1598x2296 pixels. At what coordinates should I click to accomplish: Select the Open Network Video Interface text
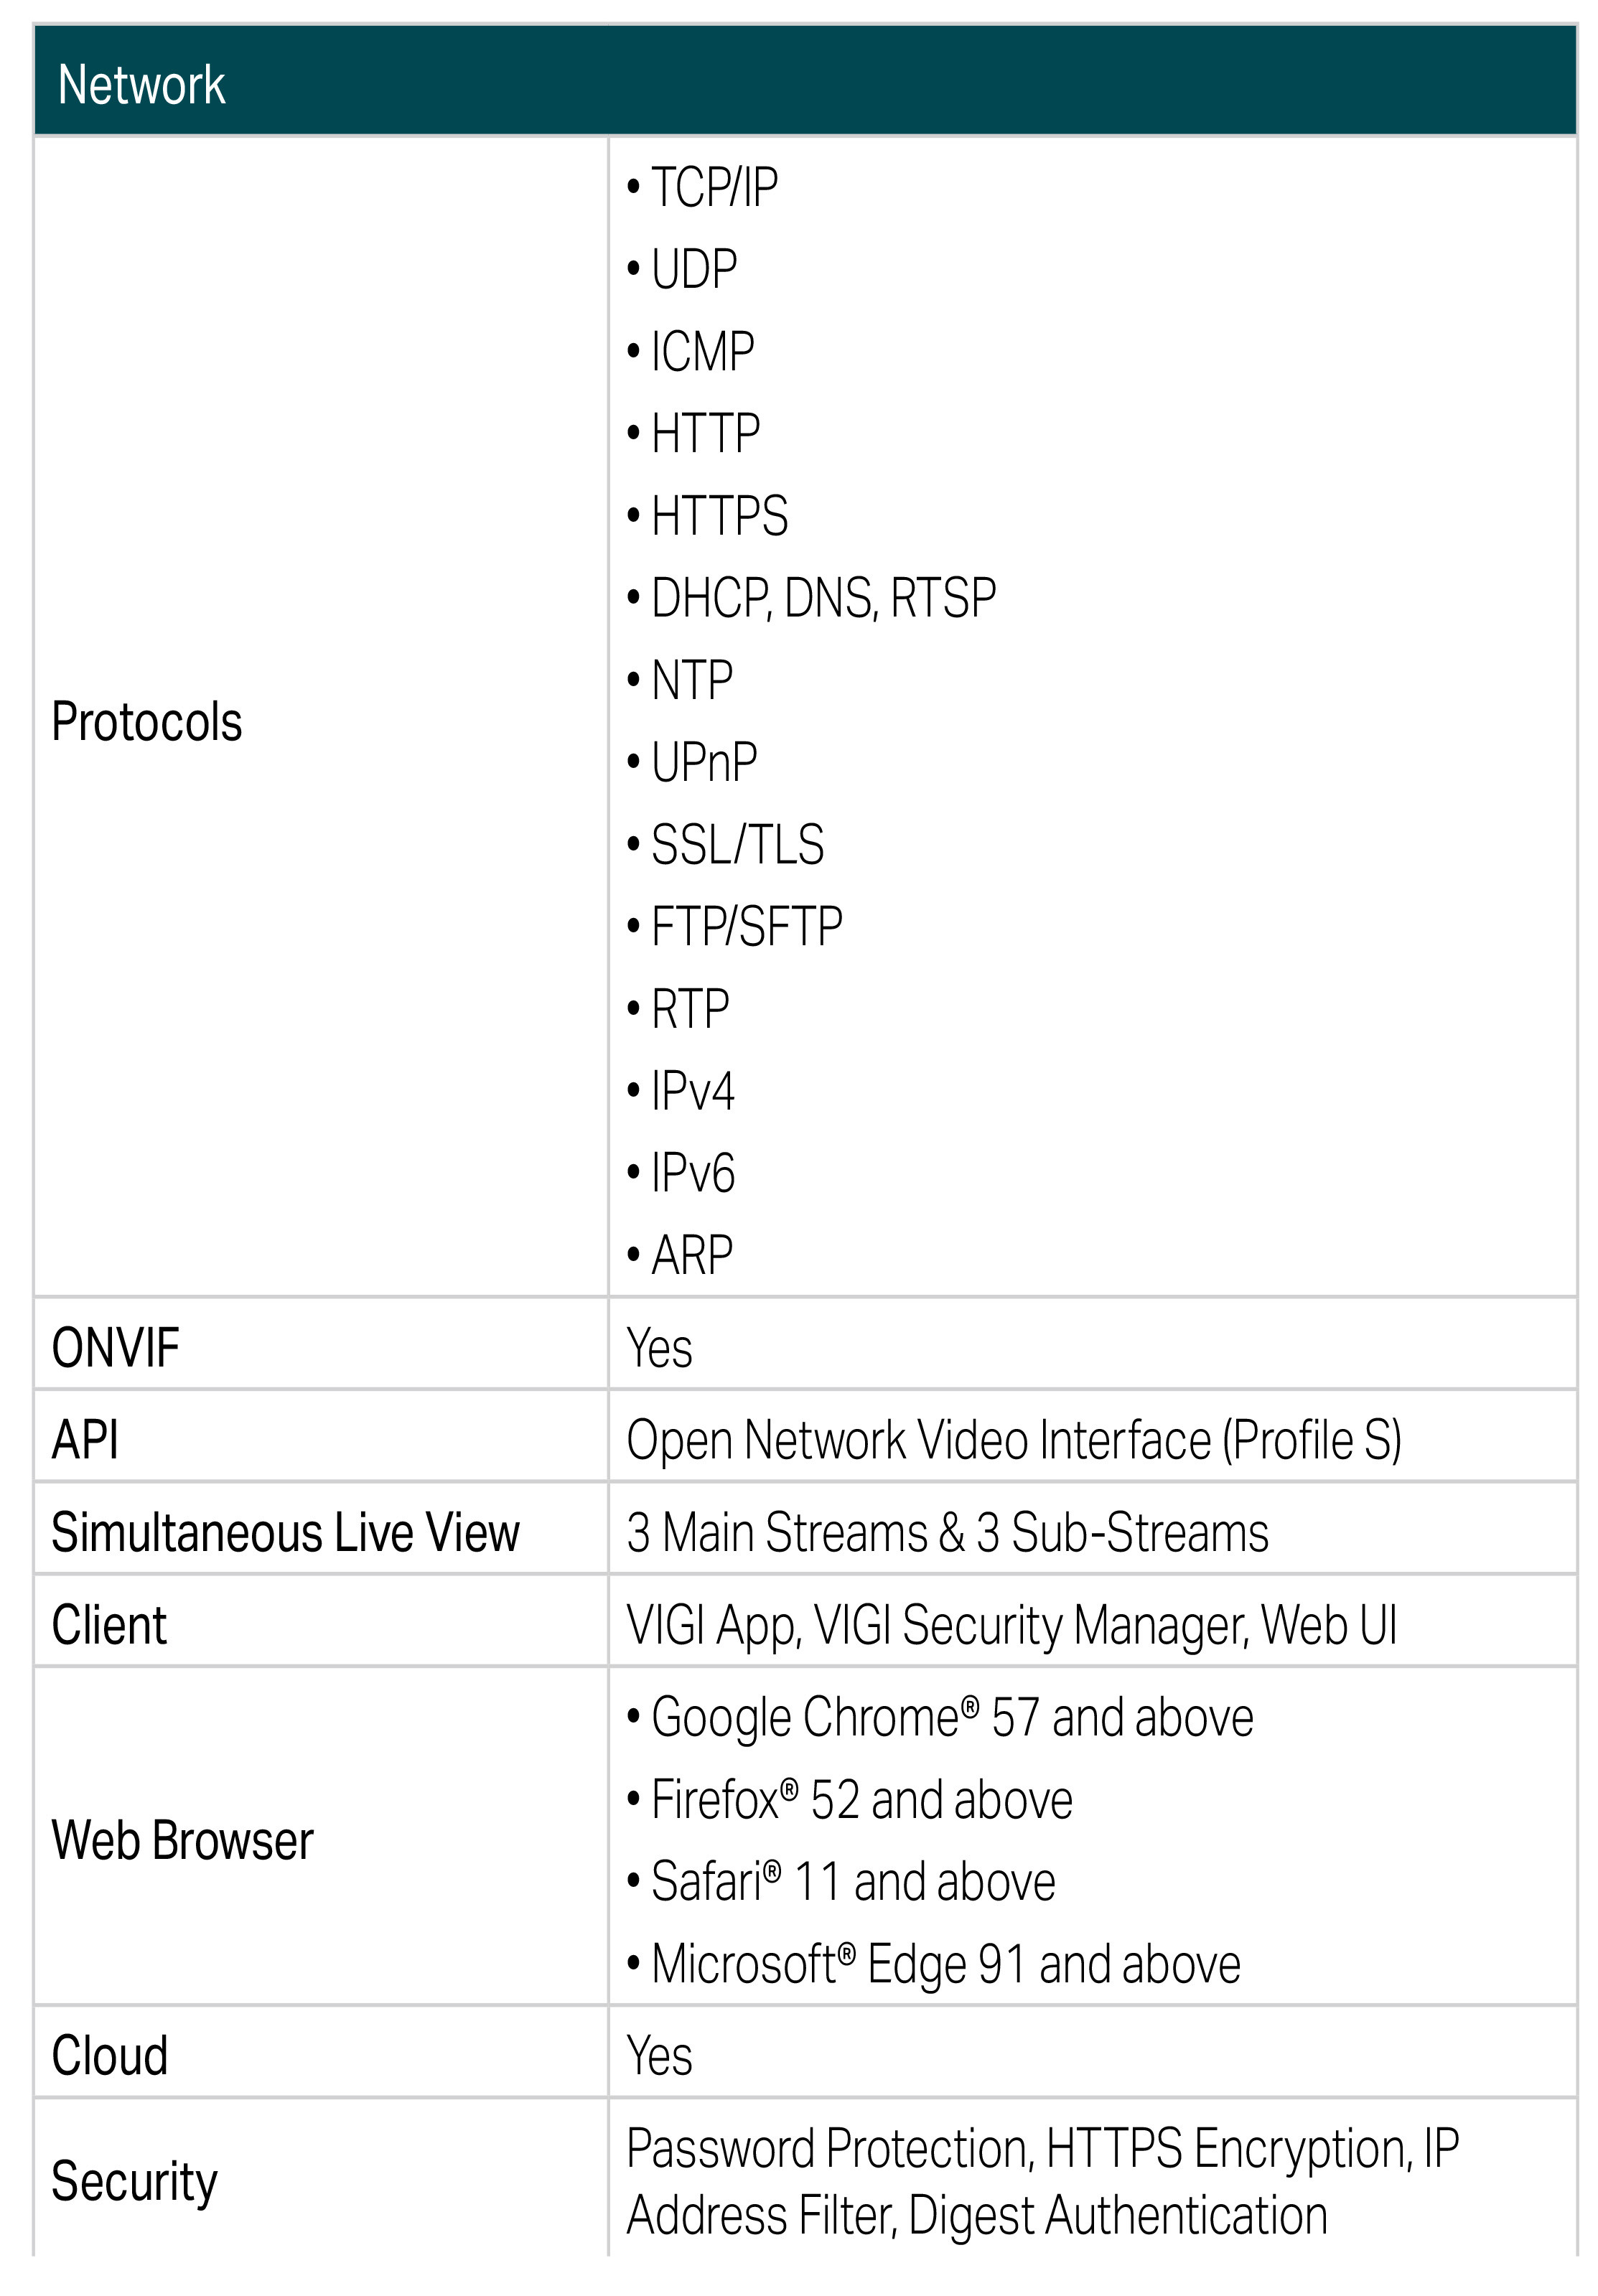click(1013, 1440)
